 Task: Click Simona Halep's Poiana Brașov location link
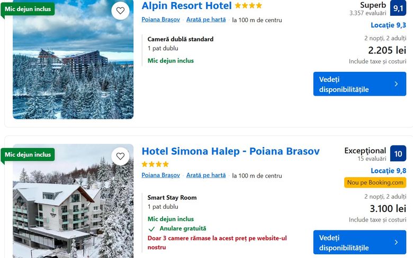[160, 176]
